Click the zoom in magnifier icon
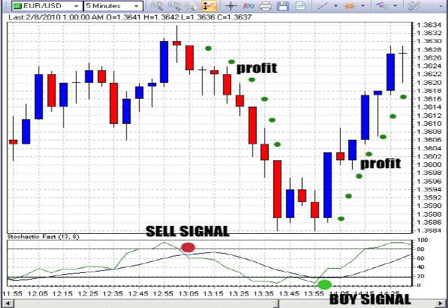 click(157, 6)
